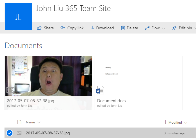196x140 pixels.
Task: Click the Download arrow icon
Action: pyautogui.click(x=92, y=28)
